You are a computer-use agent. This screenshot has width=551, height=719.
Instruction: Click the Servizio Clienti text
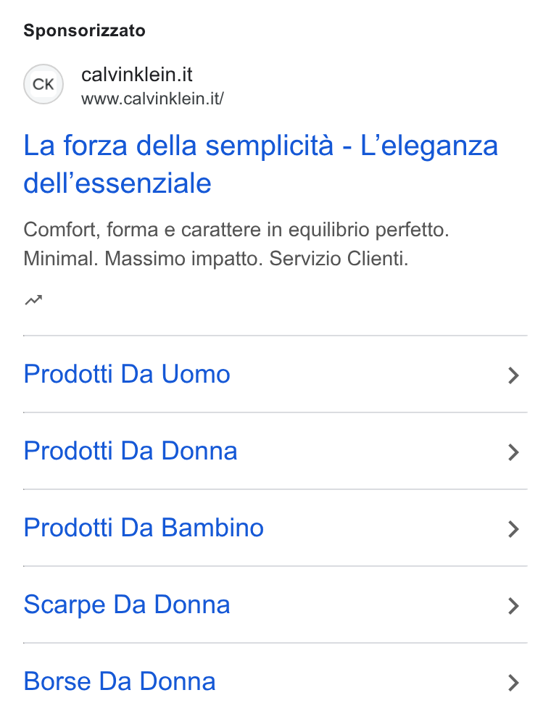[x=339, y=259]
